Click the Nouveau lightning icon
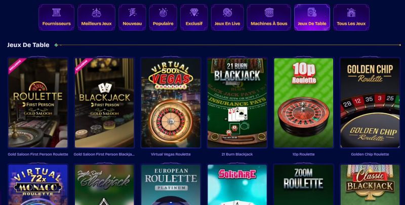Viewport: 405px width, 205px height. coord(132,12)
